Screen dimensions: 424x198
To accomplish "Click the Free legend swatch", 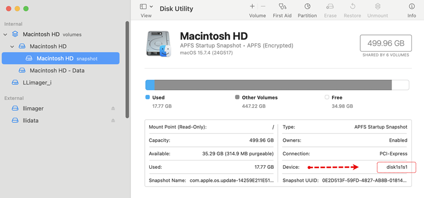I will (327, 97).
